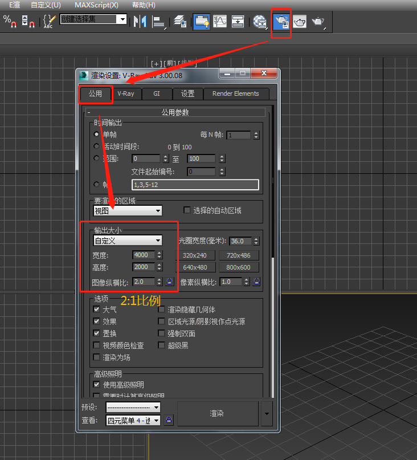Screen dimensions: 417x460
Task: Select the Mirror tool icon
Action: (x=140, y=22)
